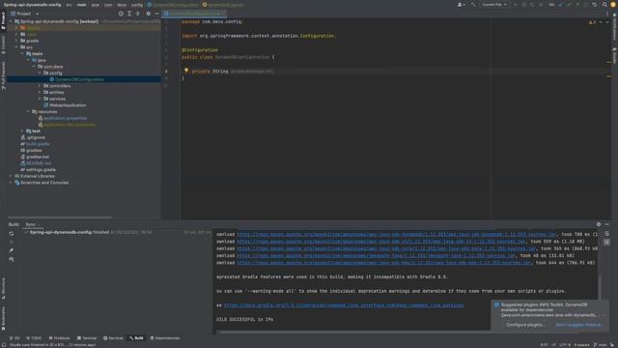Open the Commit tool window stripe button
The image size is (618, 348).
pyautogui.click(x=3, y=45)
